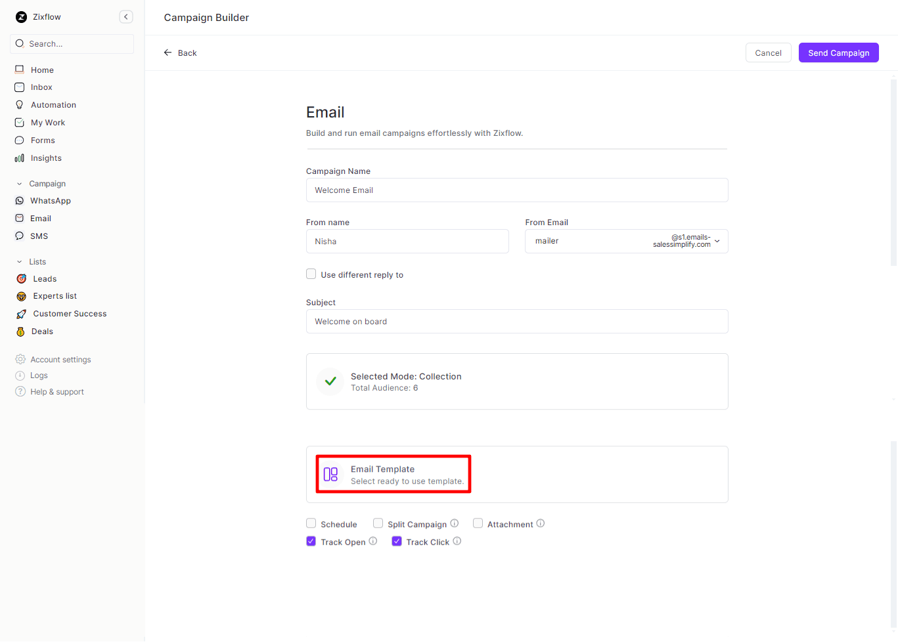Uncheck the Track Click checkbox
Viewport: 898px width, 642px height.
point(397,542)
